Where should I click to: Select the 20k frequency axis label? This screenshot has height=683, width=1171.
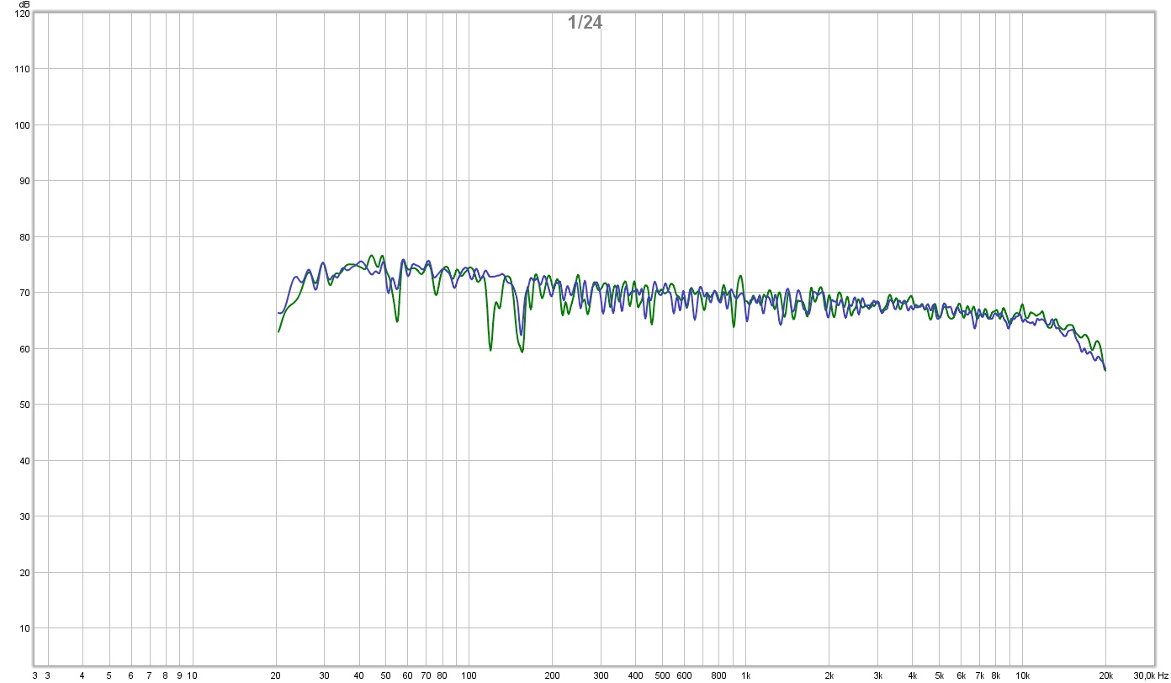pyautogui.click(x=1105, y=675)
